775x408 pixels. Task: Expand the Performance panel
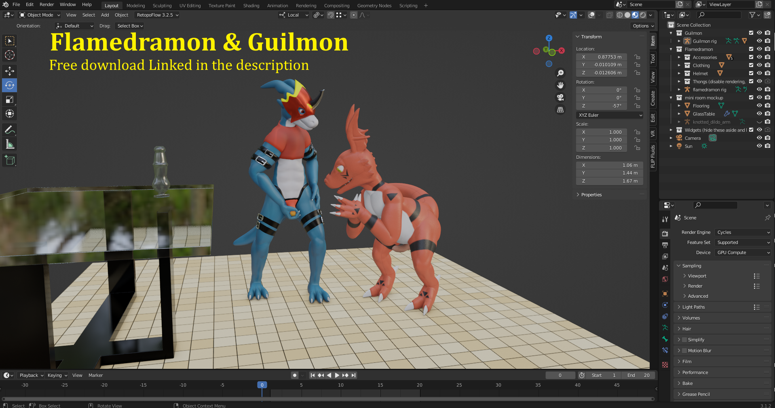(x=695, y=372)
